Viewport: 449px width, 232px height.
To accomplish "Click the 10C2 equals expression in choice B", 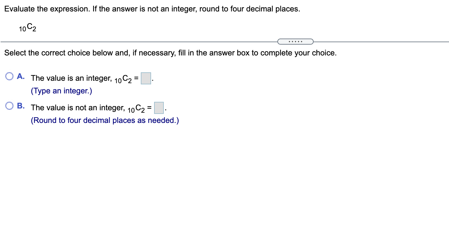I will [x=139, y=108].
